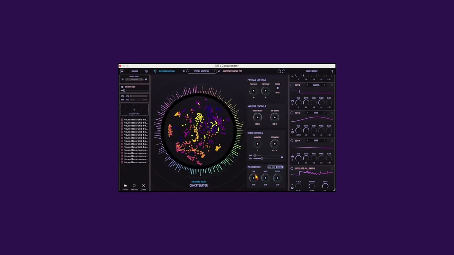
Task: Click the Clear files X icon
Action: (x=143, y=186)
